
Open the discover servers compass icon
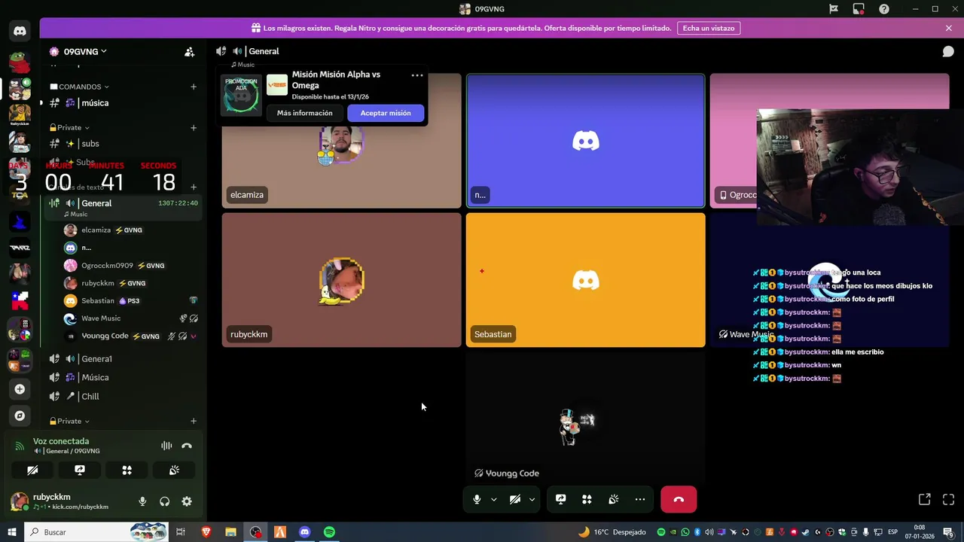tap(20, 416)
